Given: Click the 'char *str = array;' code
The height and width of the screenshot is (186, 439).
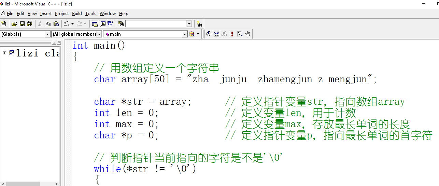Looking at the screenshot, I should 143,102.
